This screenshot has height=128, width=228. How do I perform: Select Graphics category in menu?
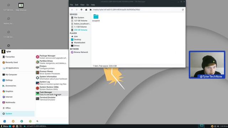[x=17, y=91]
